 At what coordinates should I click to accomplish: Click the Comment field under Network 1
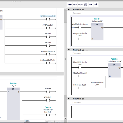[x=77, y=13]
